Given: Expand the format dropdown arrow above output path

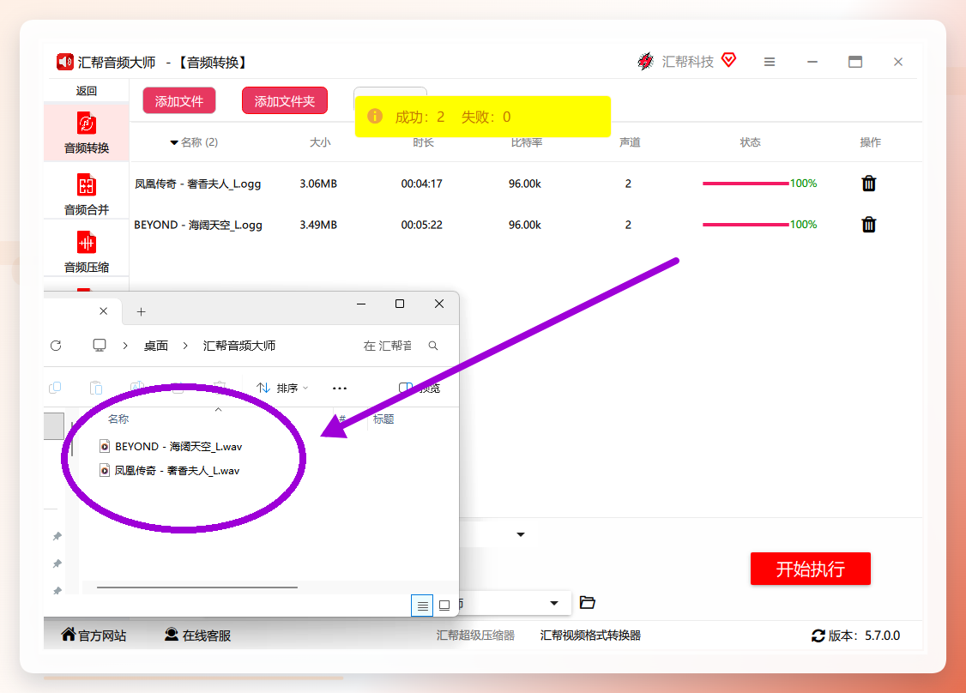Looking at the screenshot, I should (521, 534).
